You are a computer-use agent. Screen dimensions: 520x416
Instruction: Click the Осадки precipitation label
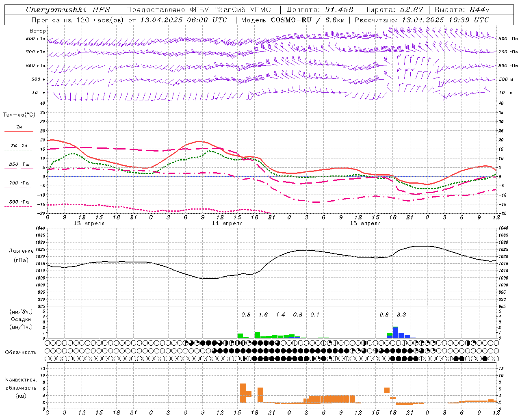click(21, 319)
